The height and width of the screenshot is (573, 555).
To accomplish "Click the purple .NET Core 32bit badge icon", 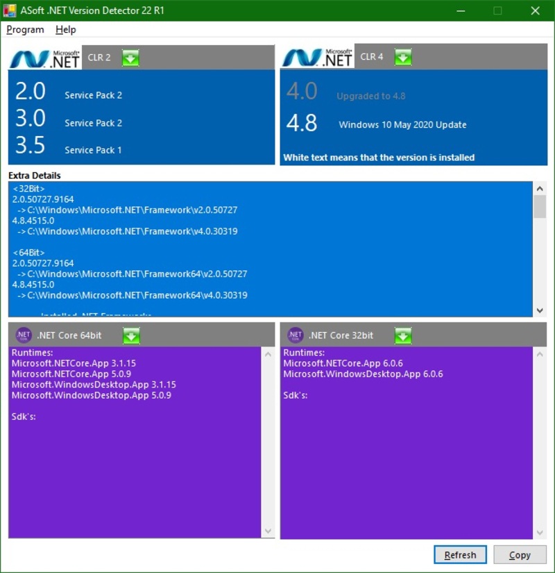I will (x=296, y=335).
